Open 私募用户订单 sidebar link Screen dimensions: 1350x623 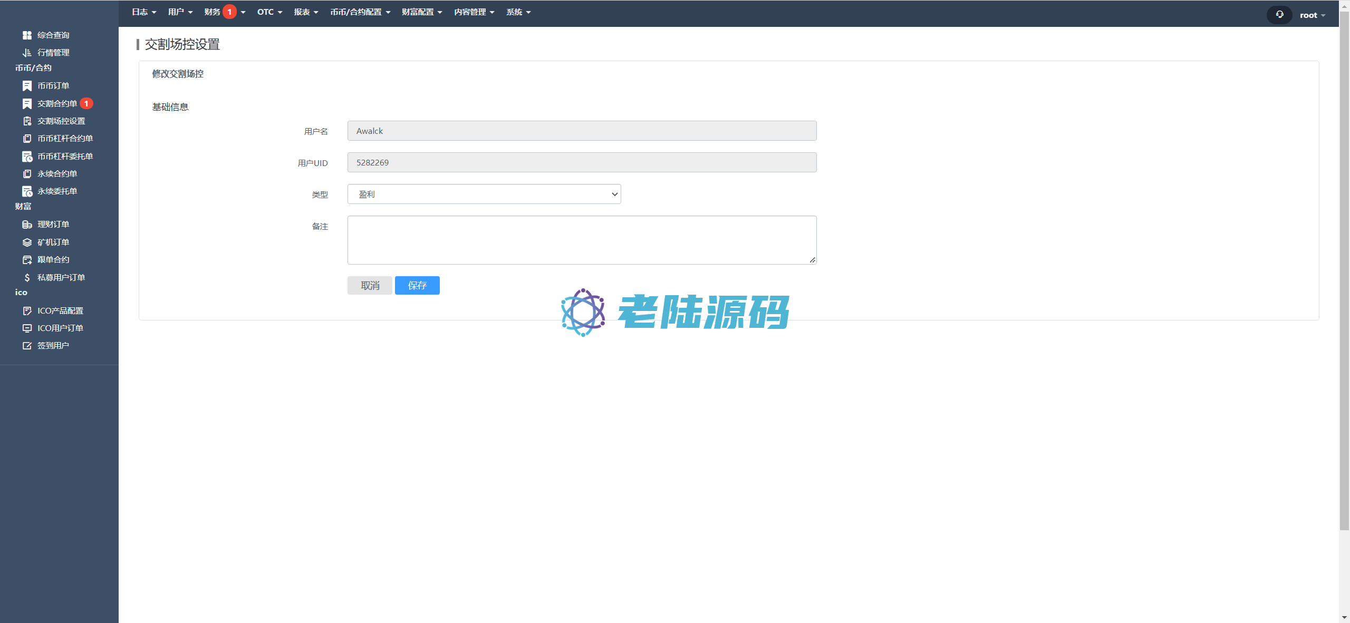tap(61, 278)
